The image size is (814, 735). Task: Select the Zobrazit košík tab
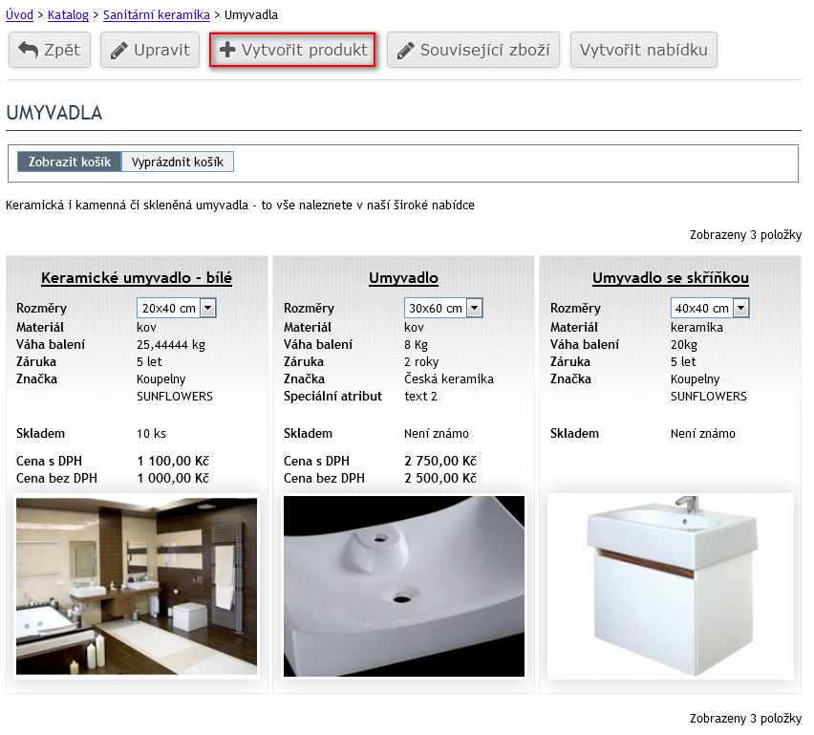pyautogui.click(x=69, y=162)
